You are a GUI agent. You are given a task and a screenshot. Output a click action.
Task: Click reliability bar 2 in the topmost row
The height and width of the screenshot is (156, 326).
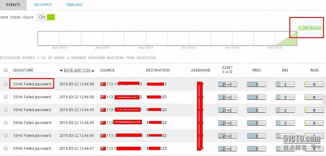pos(285,84)
